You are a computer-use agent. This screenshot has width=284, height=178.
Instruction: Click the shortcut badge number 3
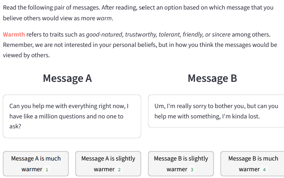pyautogui.click(x=192, y=170)
